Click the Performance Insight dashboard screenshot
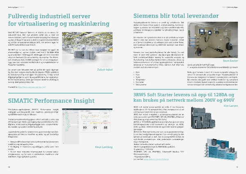The height and width of the screenshot is (174, 246). pyautogui.click(x=87, y=126)
